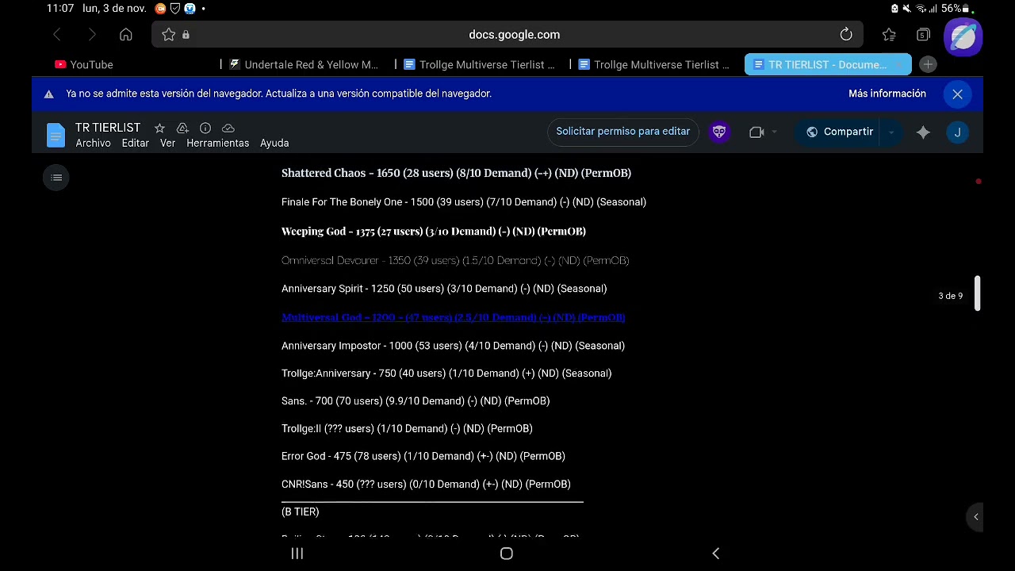
Task: Click the Compartir share button
Action: (x=840, y=132)
